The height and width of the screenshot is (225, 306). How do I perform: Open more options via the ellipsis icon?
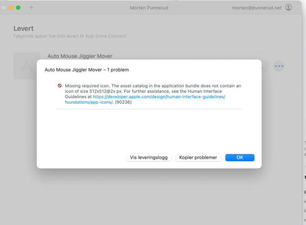tap(279, 66)
